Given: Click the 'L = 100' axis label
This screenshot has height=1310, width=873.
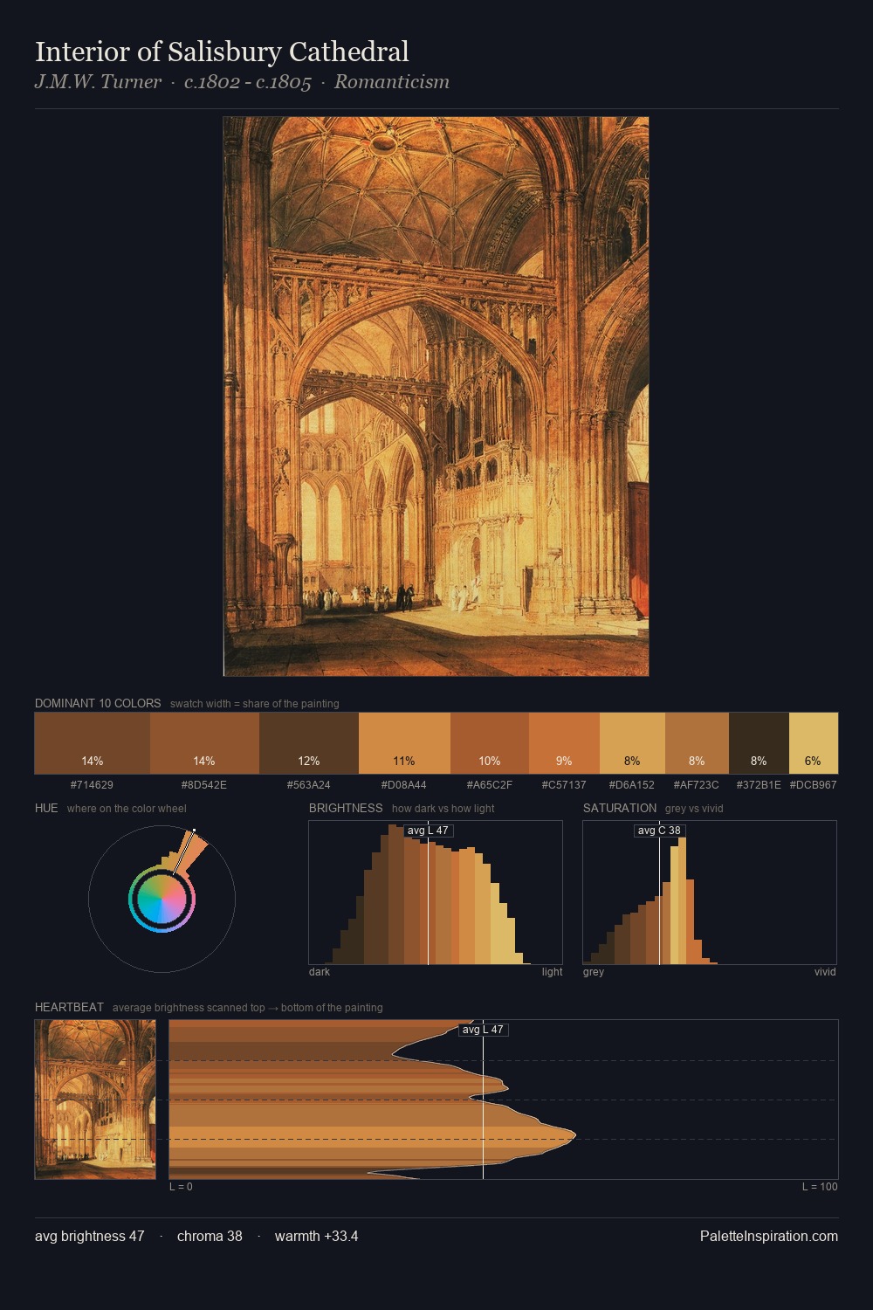Looking at the screenshot, I should pyautogui.click(x=820, y=1187).
